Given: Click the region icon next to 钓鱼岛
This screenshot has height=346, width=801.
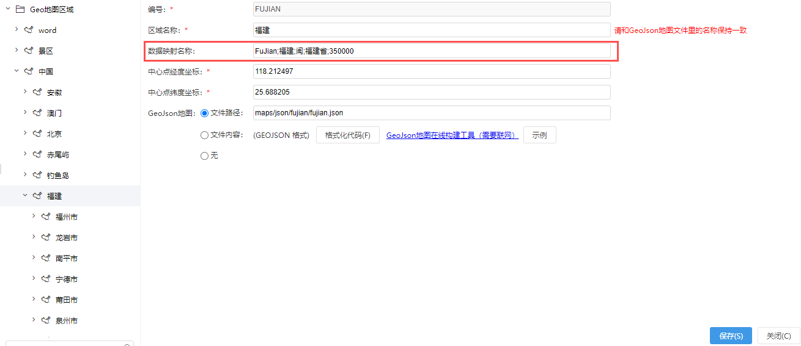Looking at the screenshot, I should pyautogui.click(x=37, y=175).
